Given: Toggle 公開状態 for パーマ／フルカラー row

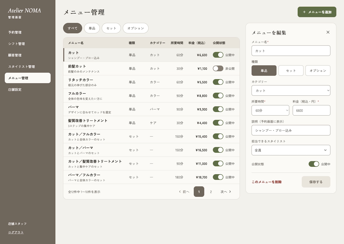Looking at the screenshot, I should (x=218, y=177).
